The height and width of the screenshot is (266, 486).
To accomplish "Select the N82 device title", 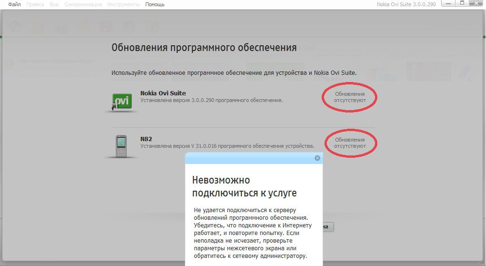I will [146, 139].
